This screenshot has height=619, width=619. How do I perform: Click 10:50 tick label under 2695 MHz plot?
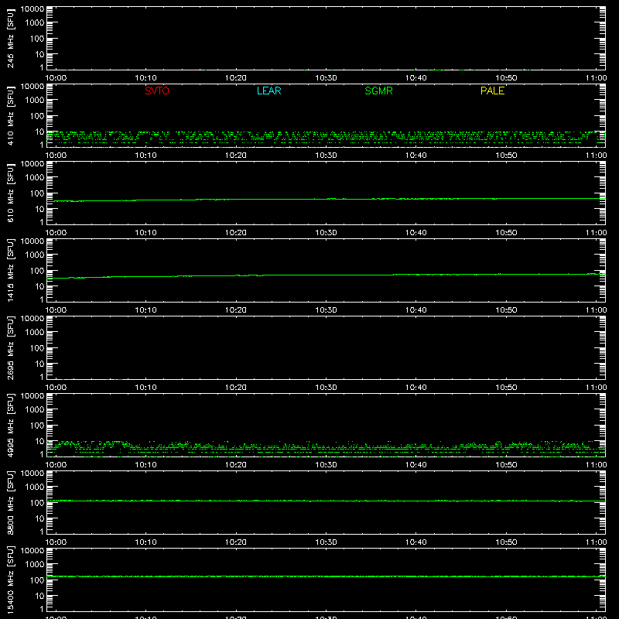point(506,388)
